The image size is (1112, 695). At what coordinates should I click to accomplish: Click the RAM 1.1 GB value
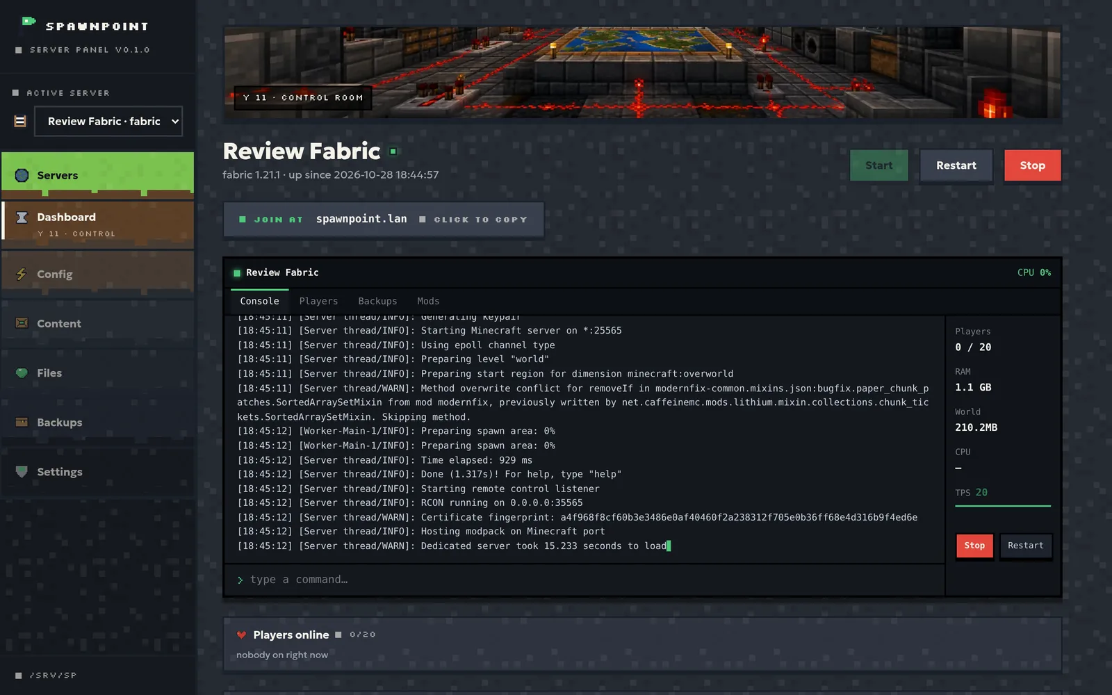(973, 387)
